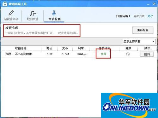Minimize the 歌曲体检工具 window
The height and width of the screenshot is (118, 158).
pos(148,4)
